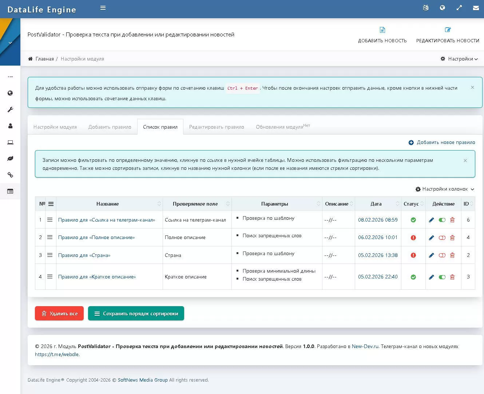Sort the table by the Дата column header
This screenshot has height=394, width=484.
(376, 204)
